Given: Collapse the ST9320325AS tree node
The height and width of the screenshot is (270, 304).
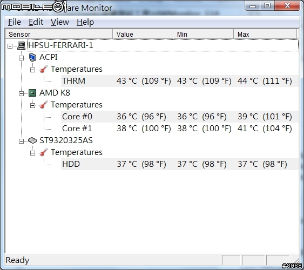Looking at the screenshot, I should (21, 141).
